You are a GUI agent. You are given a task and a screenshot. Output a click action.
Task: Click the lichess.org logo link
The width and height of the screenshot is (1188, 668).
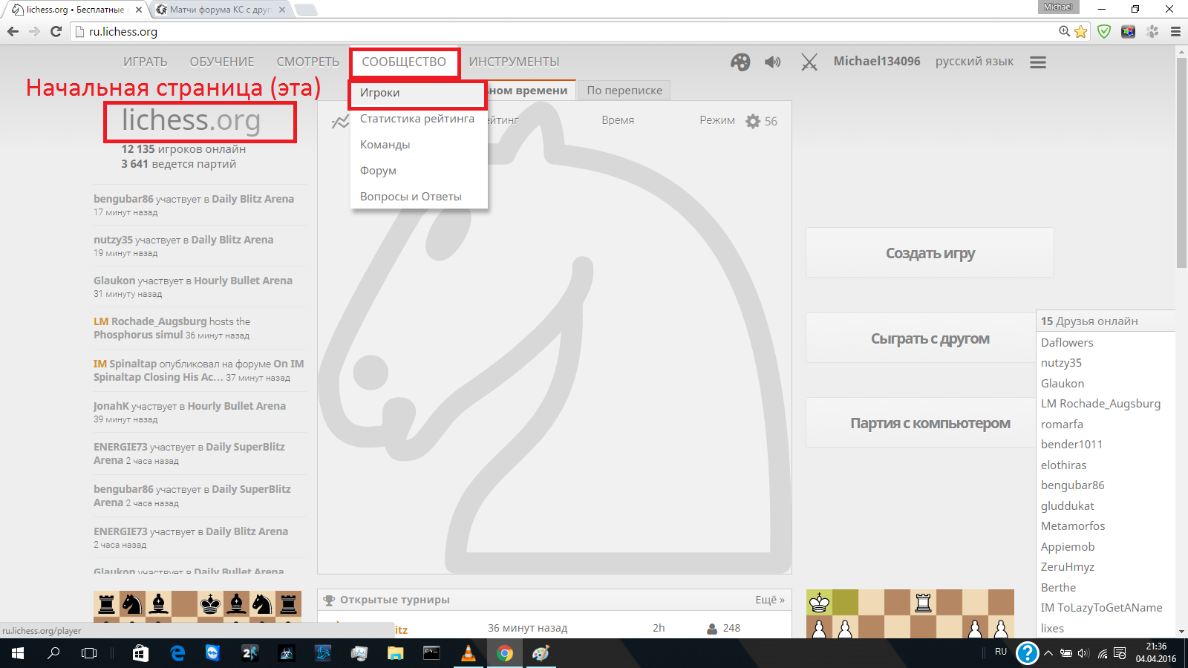pos(192,120)
